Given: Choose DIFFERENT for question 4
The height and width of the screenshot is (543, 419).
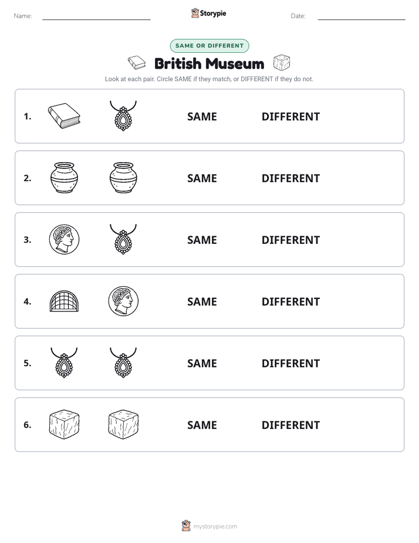Looking at the screenshot, I should coord(290,301).
